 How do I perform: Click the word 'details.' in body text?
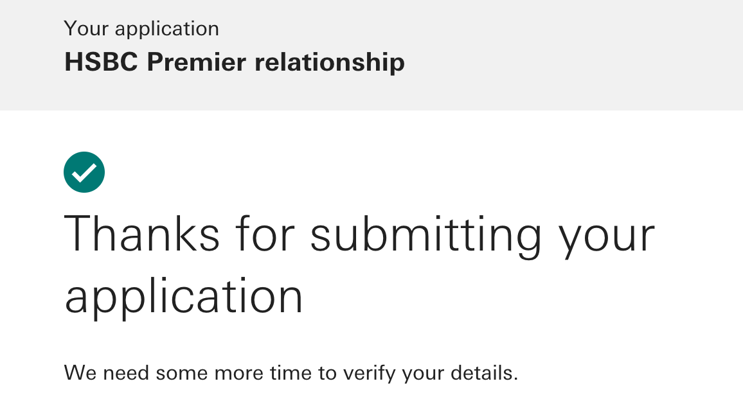[x=484, y=373]
